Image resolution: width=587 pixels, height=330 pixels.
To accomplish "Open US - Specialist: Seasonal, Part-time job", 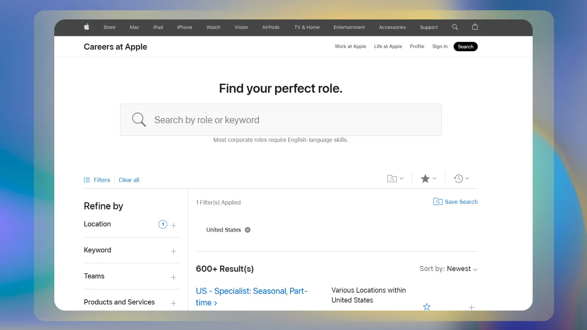I will (x=251, y=297).
